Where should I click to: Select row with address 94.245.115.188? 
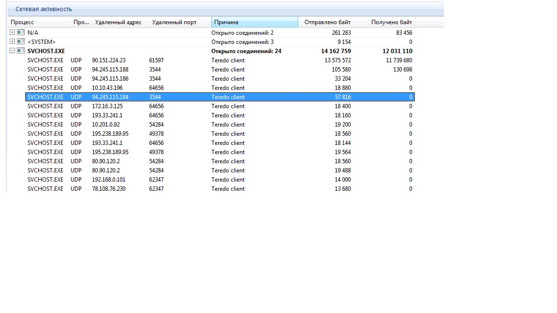(x=110, y=70)
